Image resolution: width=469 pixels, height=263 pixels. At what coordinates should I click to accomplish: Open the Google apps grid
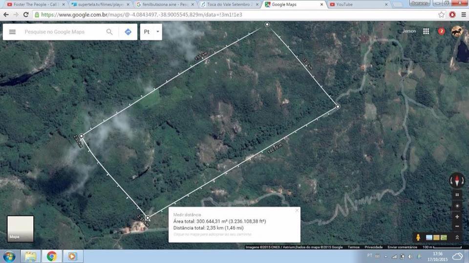[426, 31]
